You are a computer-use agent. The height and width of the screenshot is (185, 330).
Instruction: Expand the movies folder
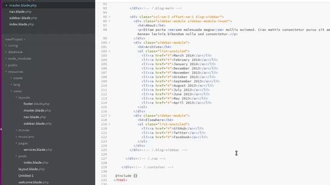[x=16, y=130]
